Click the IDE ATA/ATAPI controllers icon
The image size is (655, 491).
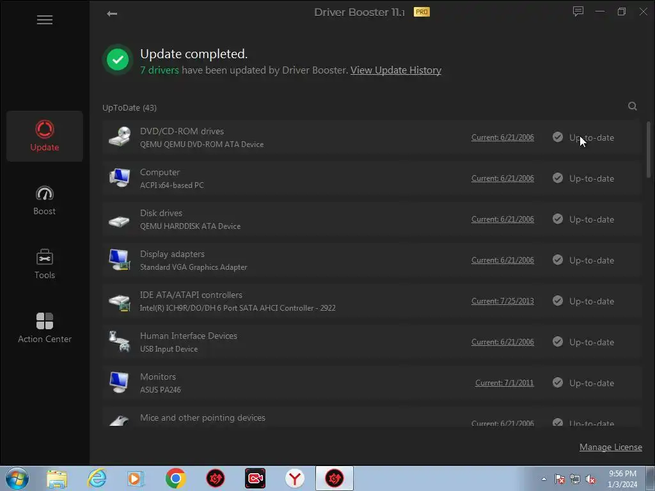pyautogui.click(x=120, y=302)
